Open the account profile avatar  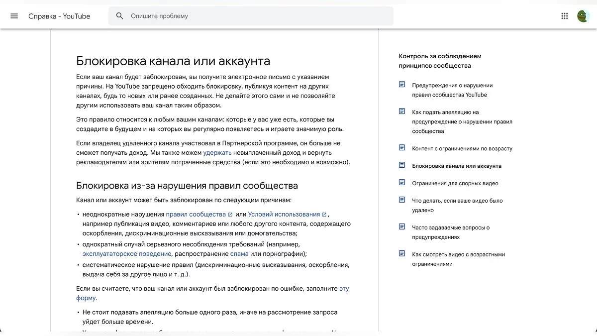point(583,16)
